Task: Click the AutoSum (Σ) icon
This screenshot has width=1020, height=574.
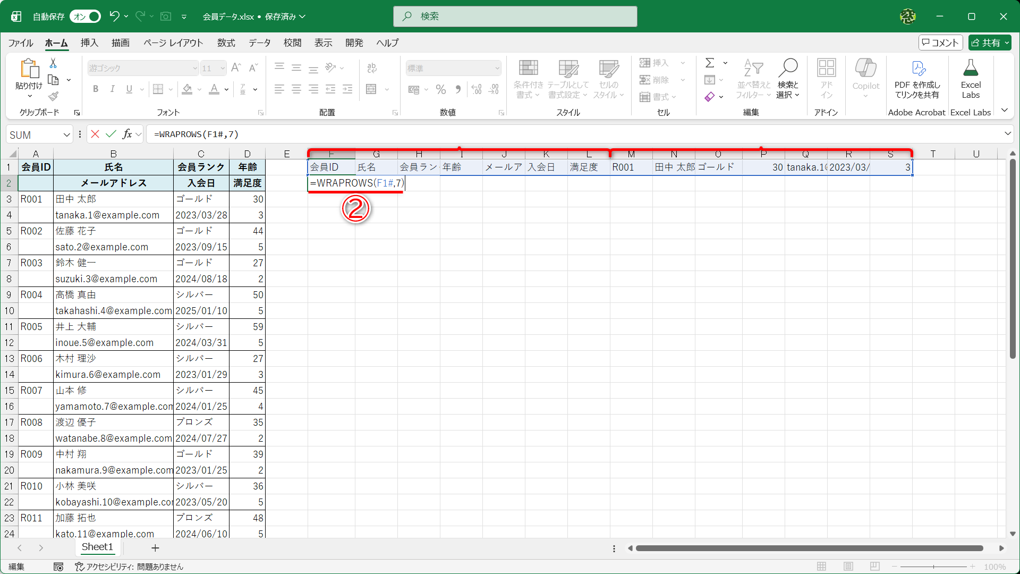Action: [x=711, y=63]
